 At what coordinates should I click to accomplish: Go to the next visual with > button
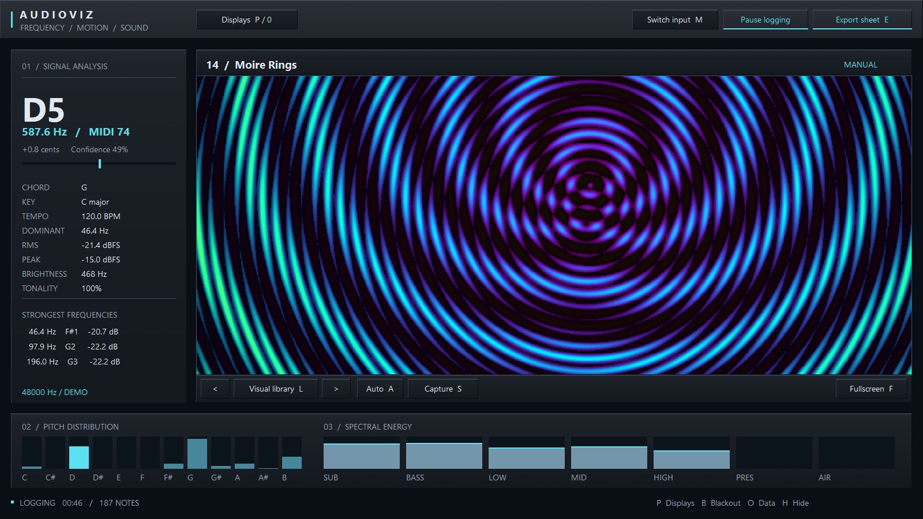(x=336, y=389)
